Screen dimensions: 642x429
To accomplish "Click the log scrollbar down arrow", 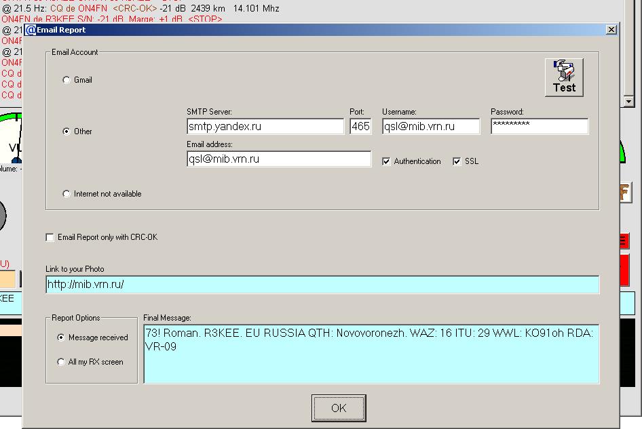I will [x=628, y=101].
